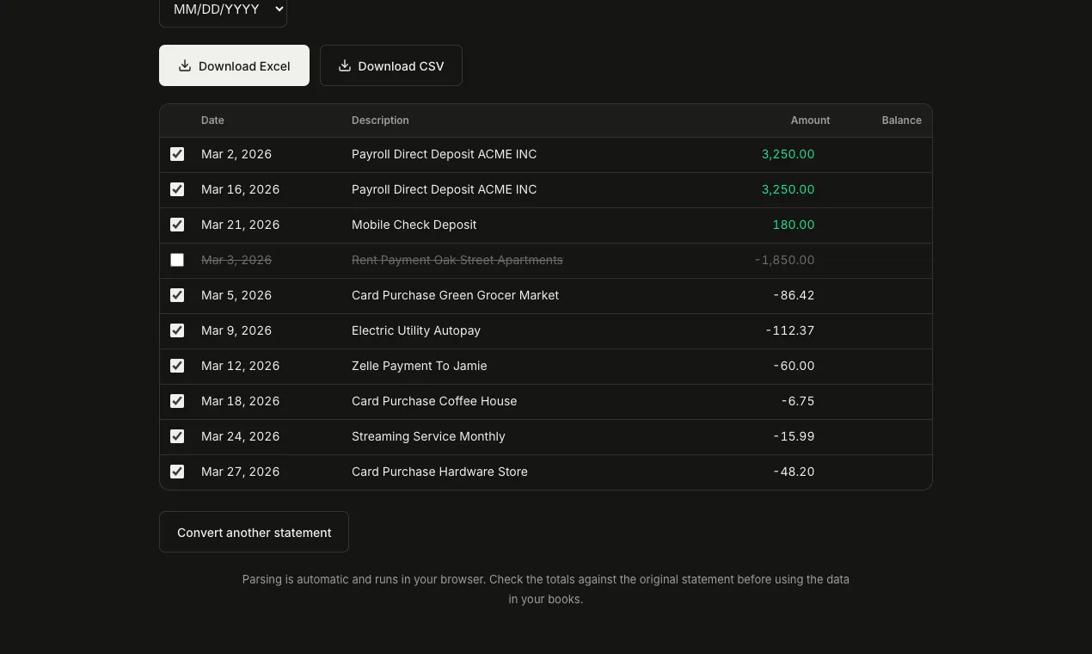Click the Mar 5, 2026 date cell
This screenshot has height=654, width=1092.
[236, 295]
